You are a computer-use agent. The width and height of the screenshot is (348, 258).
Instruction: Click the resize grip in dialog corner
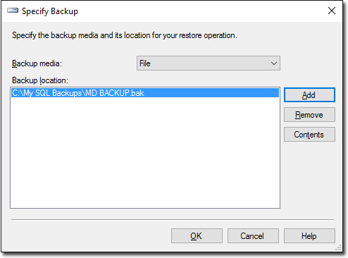click(x=338, y=248)
